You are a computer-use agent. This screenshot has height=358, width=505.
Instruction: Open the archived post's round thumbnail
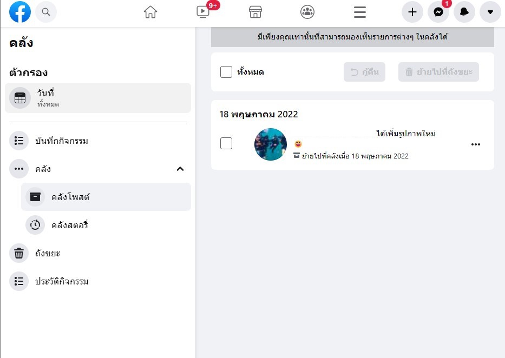[271, 144]
